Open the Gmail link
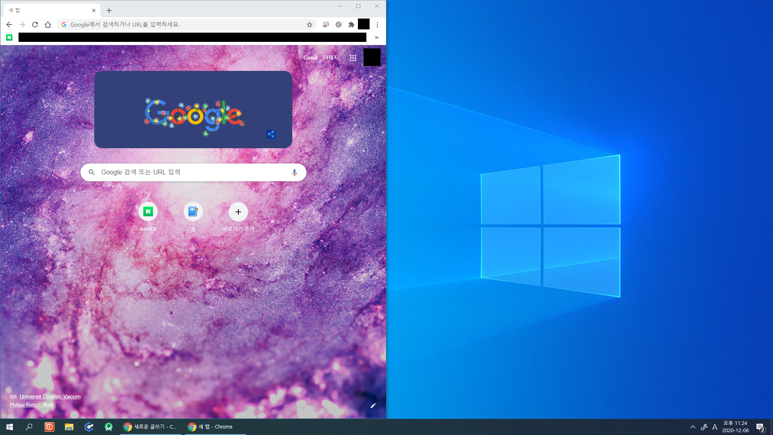 coord(310,58)
